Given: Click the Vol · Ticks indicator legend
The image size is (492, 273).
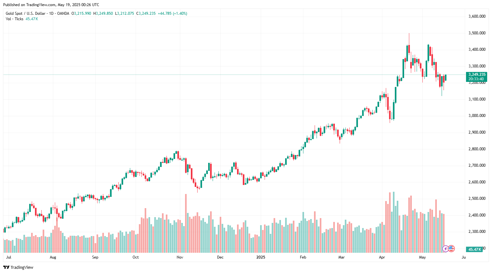Looking at the screenshot, I should coord(14,19).
